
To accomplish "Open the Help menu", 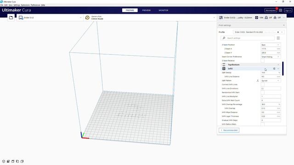I will [x=43, y=5].
